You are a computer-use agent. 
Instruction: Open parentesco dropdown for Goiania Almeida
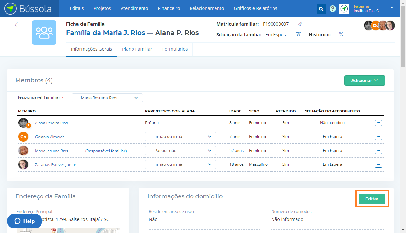180,137
